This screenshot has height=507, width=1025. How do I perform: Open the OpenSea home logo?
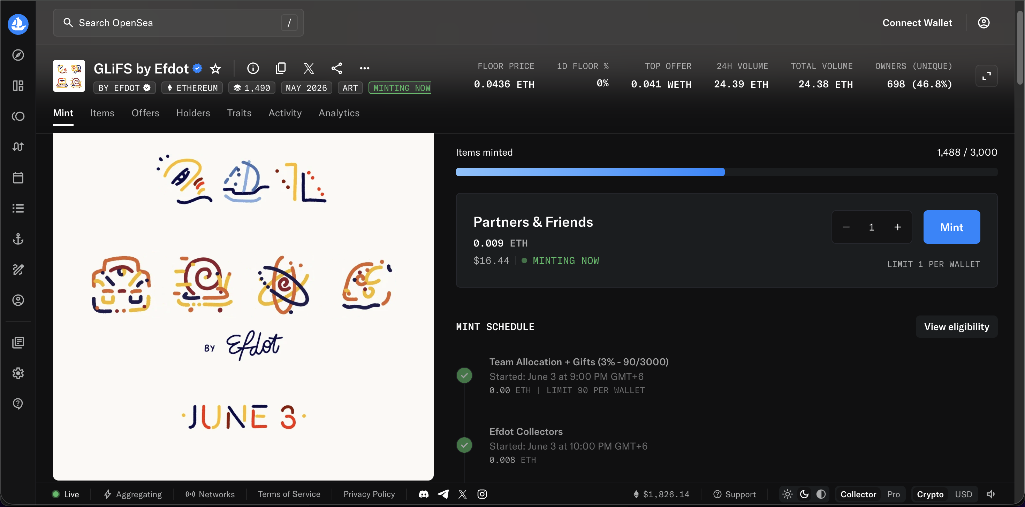(x=18, y=24)
